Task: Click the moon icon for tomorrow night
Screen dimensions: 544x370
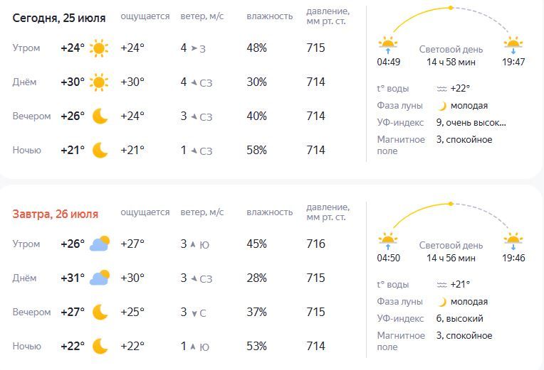Action: point(100,346)
